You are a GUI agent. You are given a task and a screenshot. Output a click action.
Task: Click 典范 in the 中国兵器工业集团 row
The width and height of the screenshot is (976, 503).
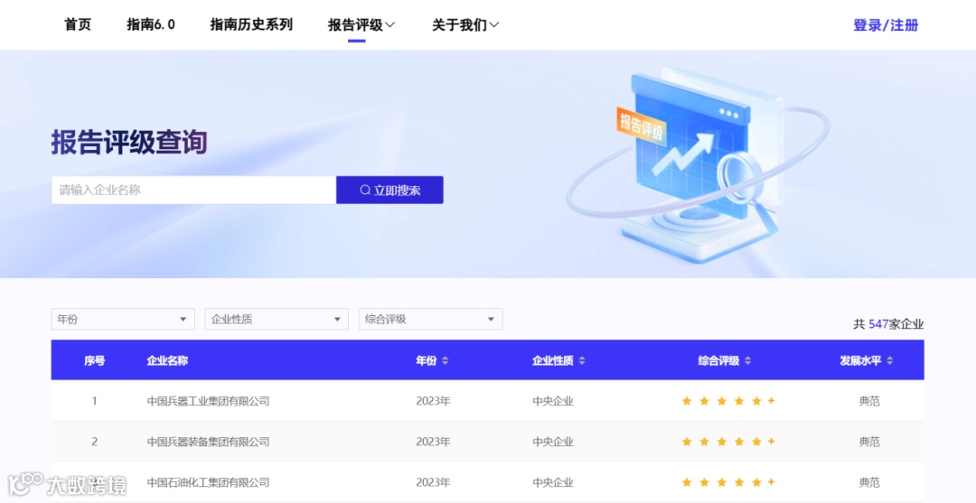[x=869, y=401]
